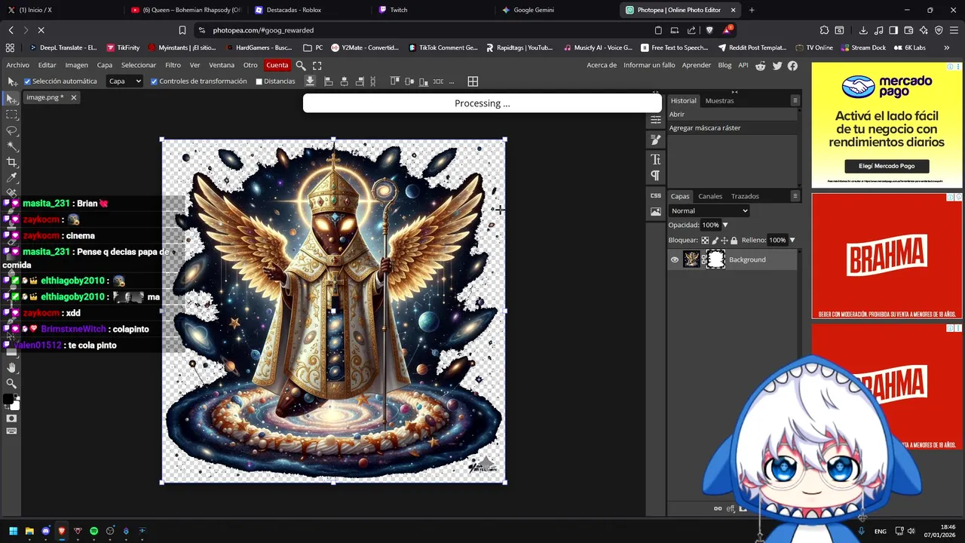Toggle Quick Mask mode icon
This screenshot has width=965, height=543.
pyautogui.click(x=11, y=419)
